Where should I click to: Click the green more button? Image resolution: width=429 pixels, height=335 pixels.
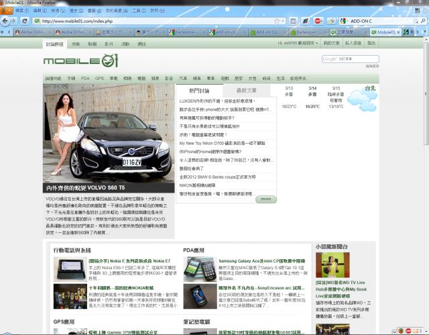[265, 199]
